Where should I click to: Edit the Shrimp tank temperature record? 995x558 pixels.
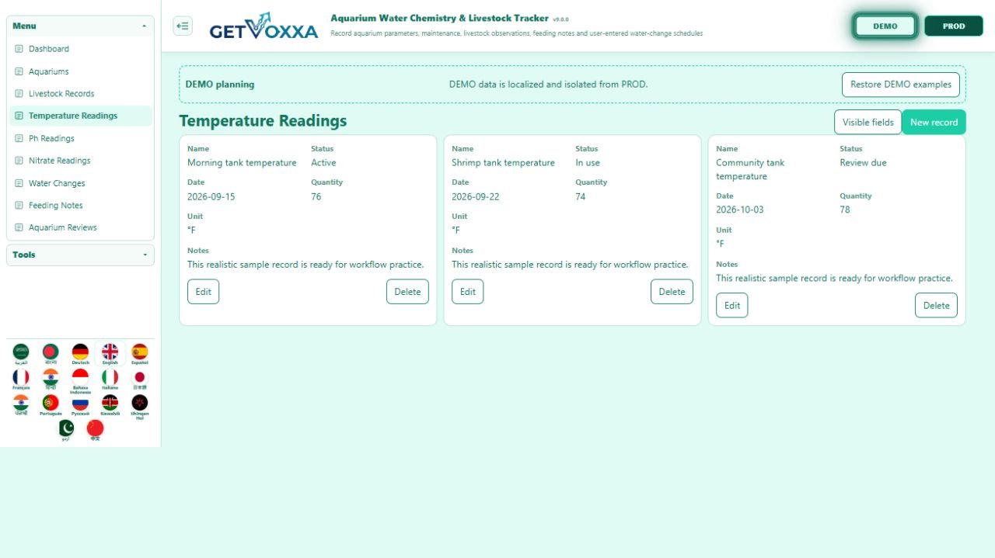point(467,292)
